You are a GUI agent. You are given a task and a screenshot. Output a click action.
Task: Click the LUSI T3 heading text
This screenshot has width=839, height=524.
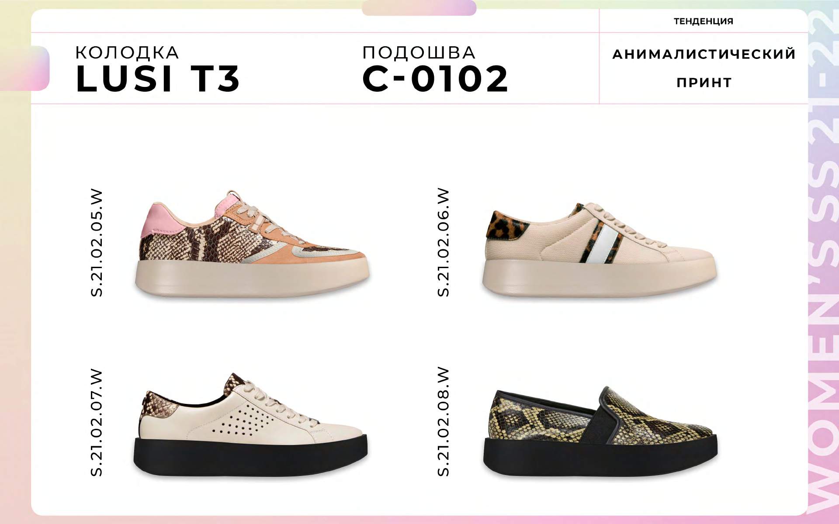point(158,79)
